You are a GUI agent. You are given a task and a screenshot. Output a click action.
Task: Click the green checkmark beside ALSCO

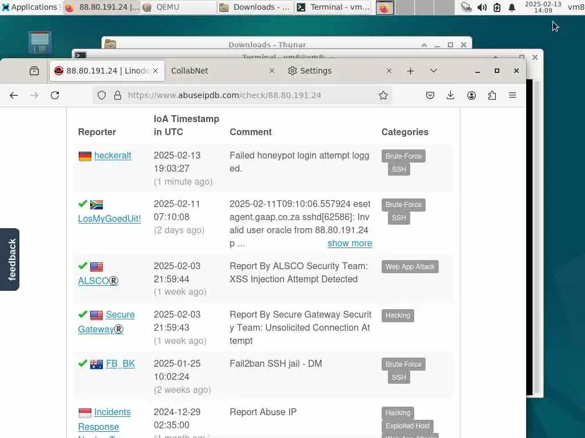pos(83,266)
